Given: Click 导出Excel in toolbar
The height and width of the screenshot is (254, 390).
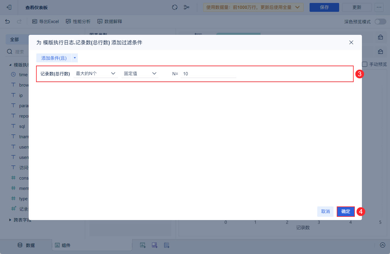Looking at the screenshot, I should [x=46, y=21].
